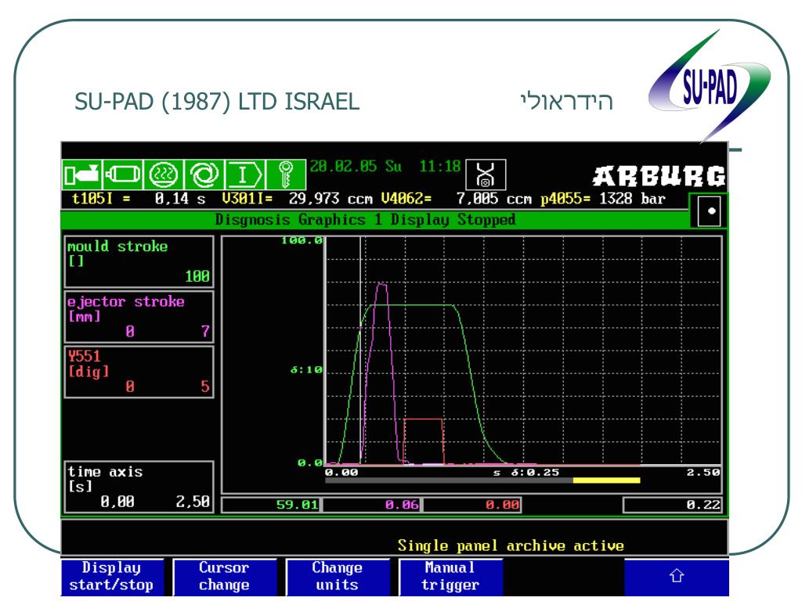The width and height of the screenshot is (802, 601).
Task: Click the graph division label δ:10
Action: 306,369
